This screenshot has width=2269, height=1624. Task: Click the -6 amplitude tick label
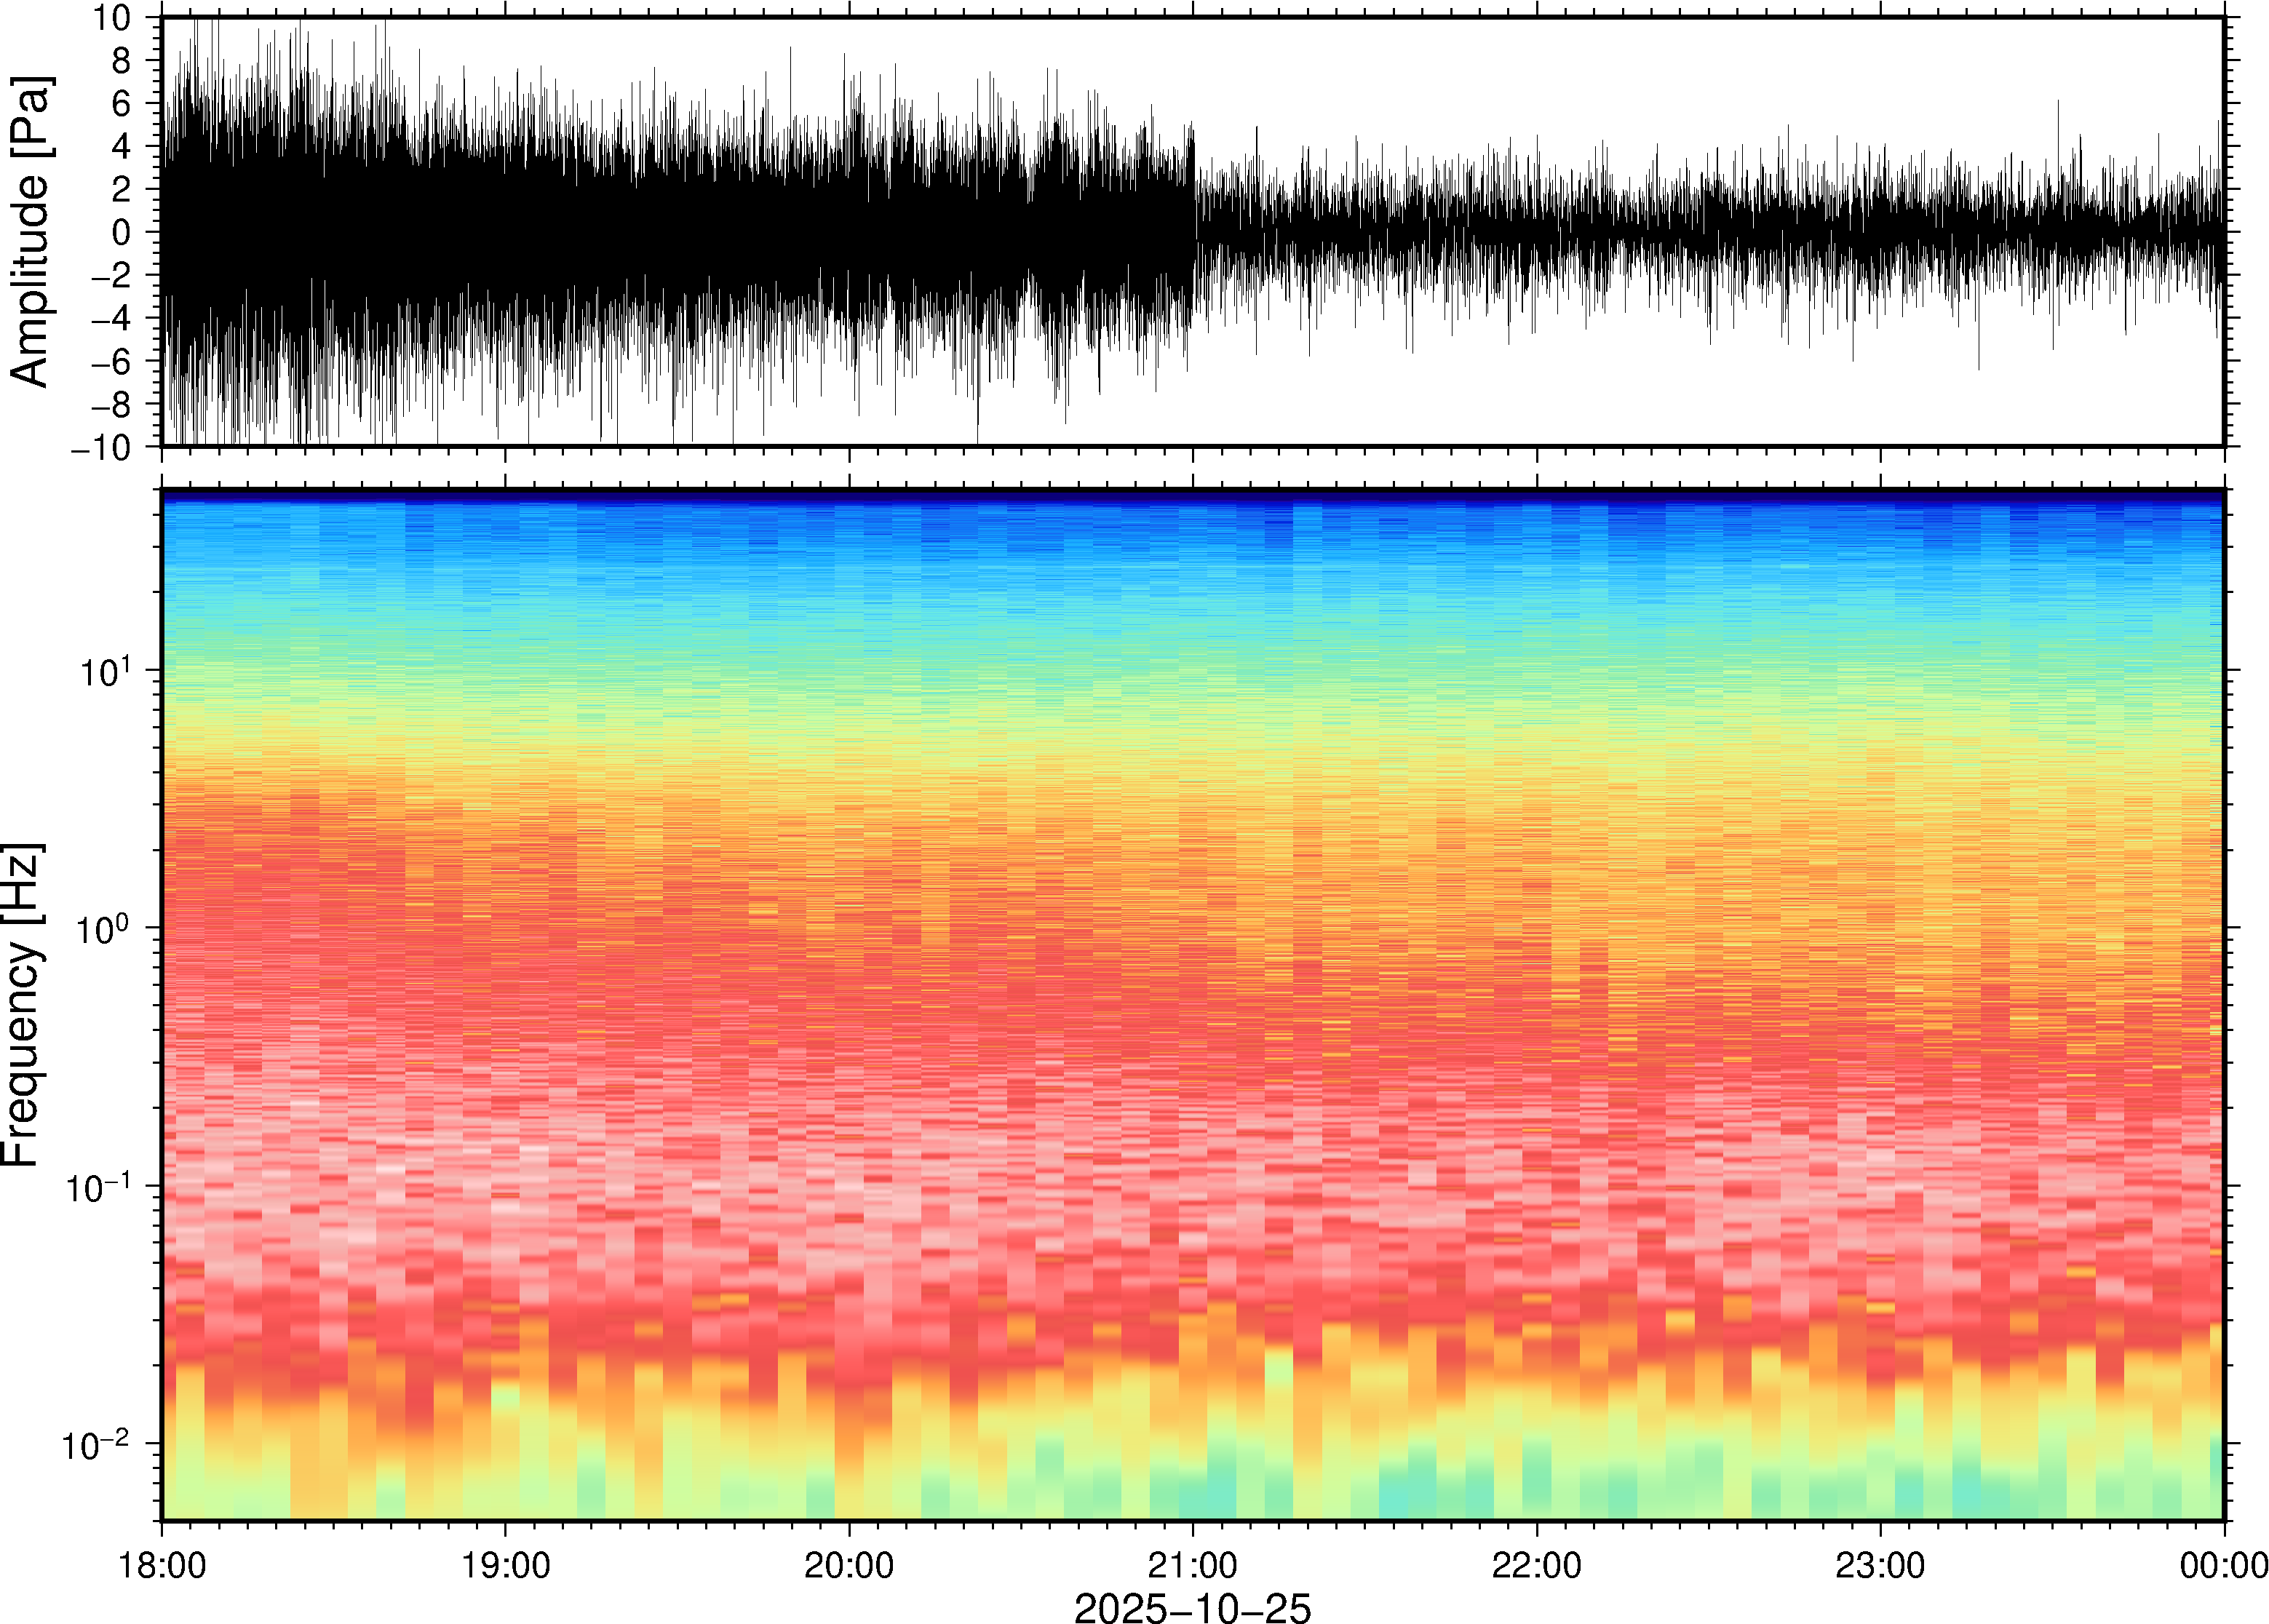pos(110,361)
